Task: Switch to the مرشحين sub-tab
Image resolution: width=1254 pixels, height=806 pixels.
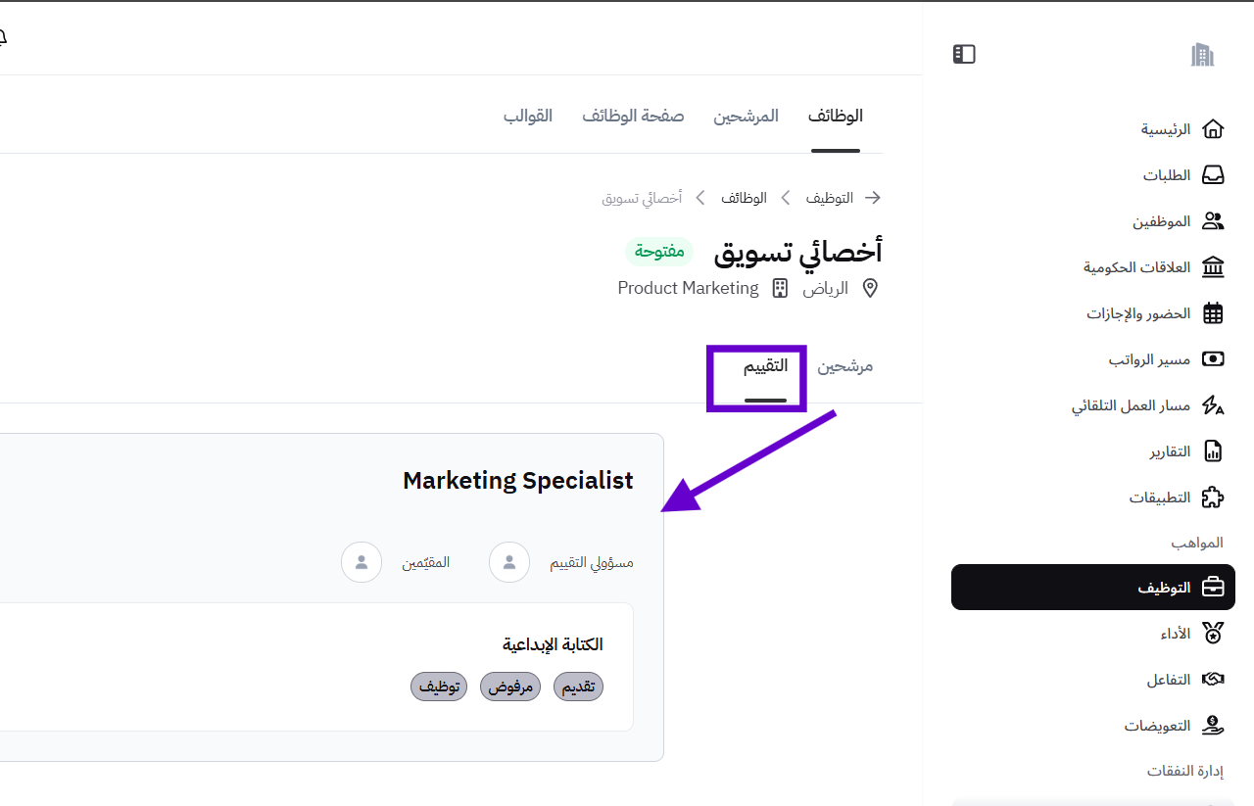Action: (845, 366)
